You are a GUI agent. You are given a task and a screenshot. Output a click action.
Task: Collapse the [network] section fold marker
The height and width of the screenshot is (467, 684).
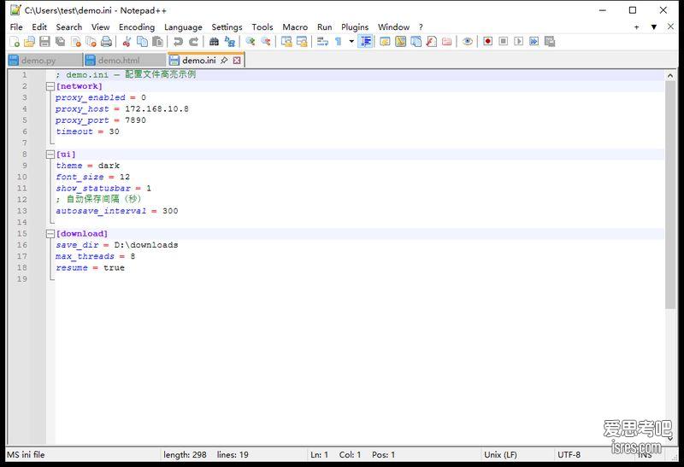(x=50, y=86)
